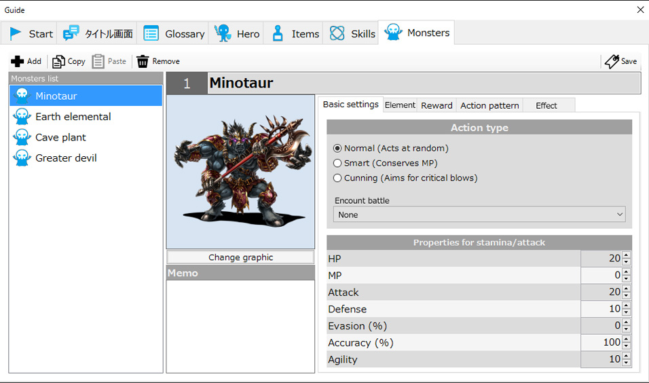
Task: Click the Minotaur monster graphic preview
Action: pyautogui.click(x=240, y=171)
